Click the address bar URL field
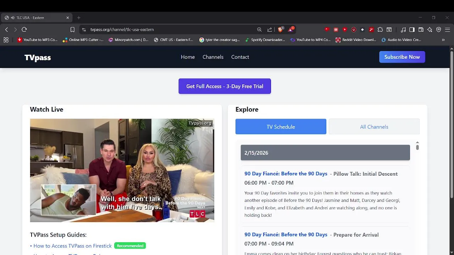This screenshot has width=454, height=255. coord(170,30)
